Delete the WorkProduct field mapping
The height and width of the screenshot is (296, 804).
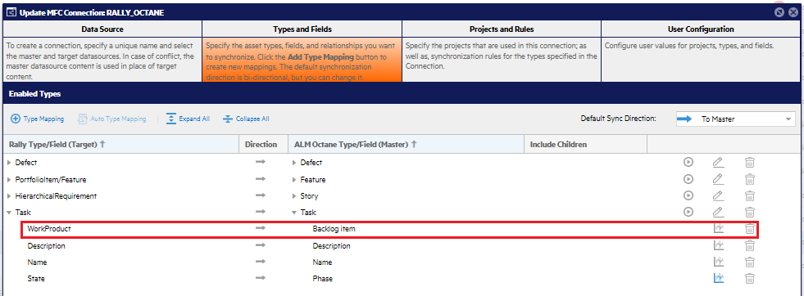pos(750,228)
